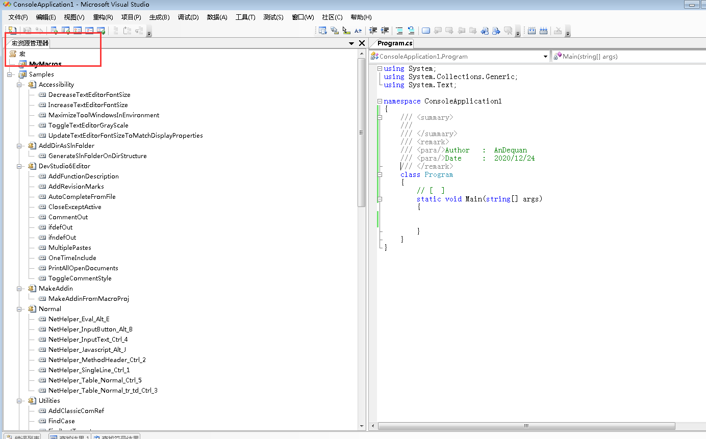Screen dimensions: 706x439
Task: Open the 重构(R) menu
Action: point(103,17)
